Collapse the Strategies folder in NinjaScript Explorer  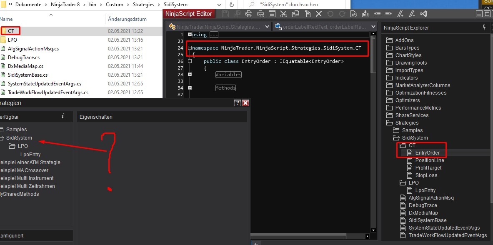[390, 122]
